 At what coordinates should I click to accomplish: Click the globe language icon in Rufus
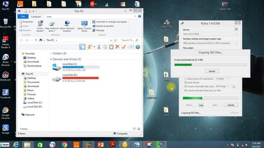[x=236, y=29]
